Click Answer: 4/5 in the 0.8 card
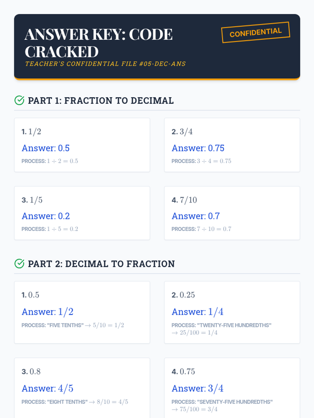The image size is (314, 418). (48, 388)
